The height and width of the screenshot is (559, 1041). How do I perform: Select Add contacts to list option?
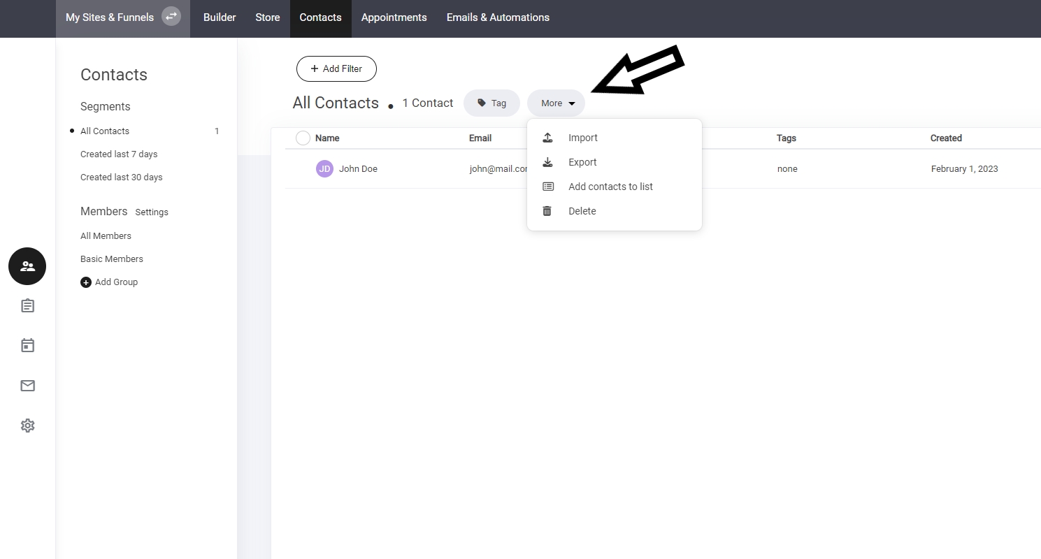tap(610, 187)
